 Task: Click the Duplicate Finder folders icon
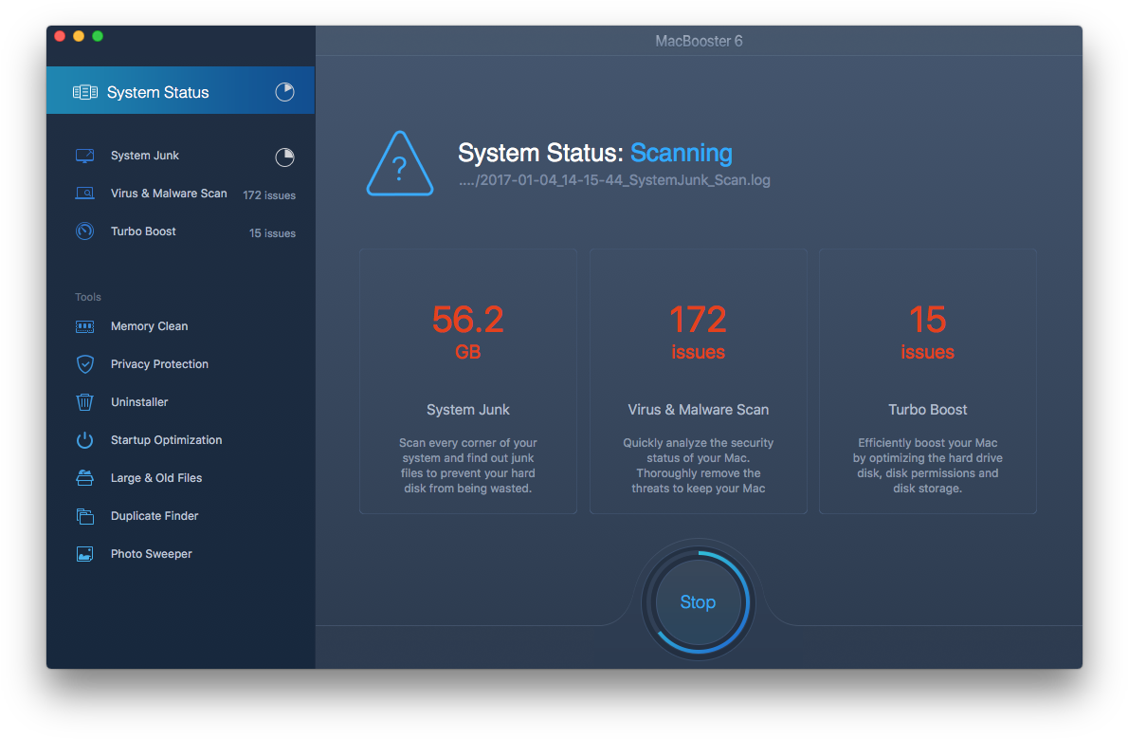85,516
